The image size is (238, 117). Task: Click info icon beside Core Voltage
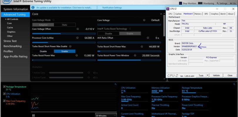tap(144, 20)
